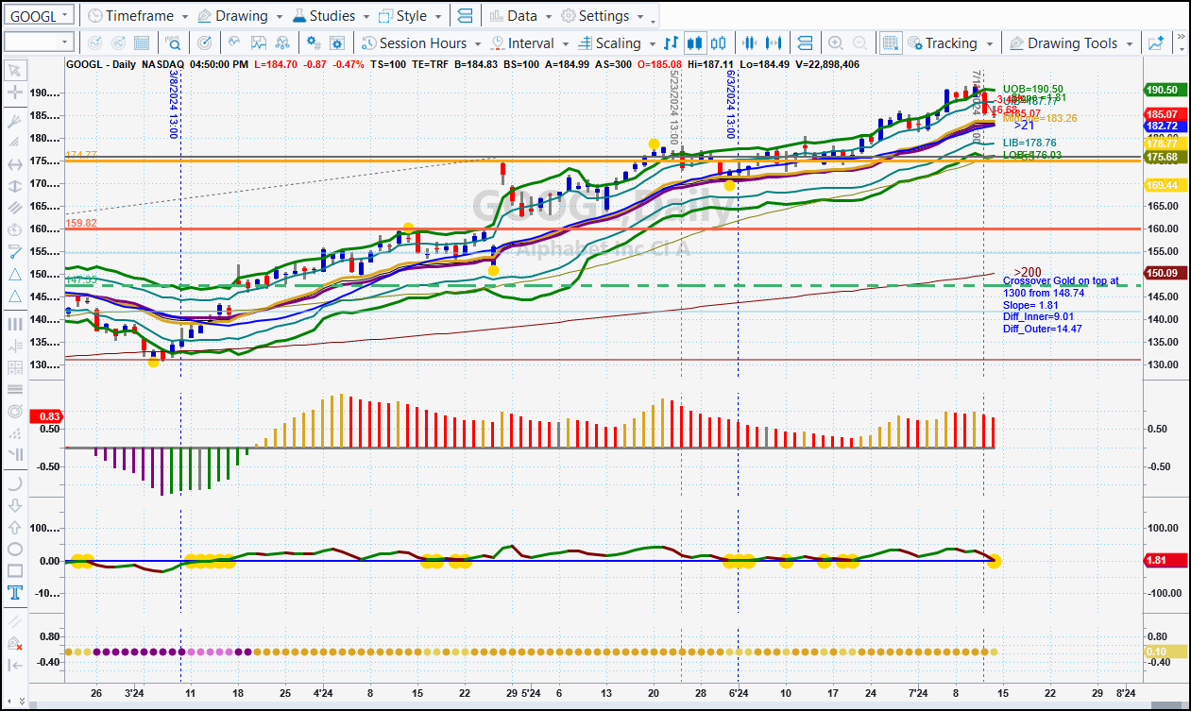Click the UOB=190.50 band label
Viewport: 1191px width, 711px height.
[x=1032, y=89]
